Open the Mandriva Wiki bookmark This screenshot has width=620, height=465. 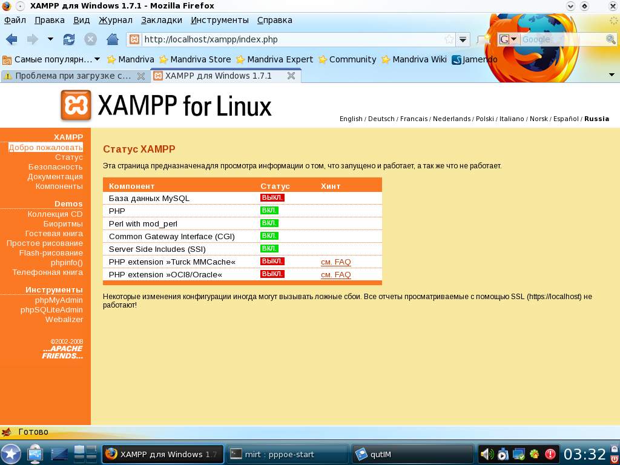coord(414,60)
